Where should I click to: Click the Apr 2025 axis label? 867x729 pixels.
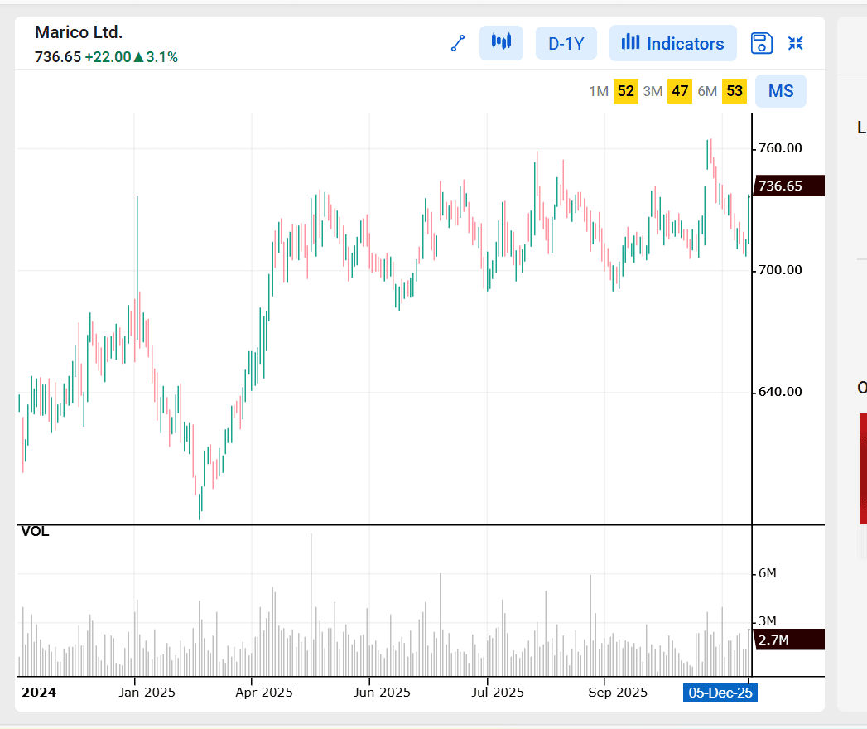tap(264, 693)
